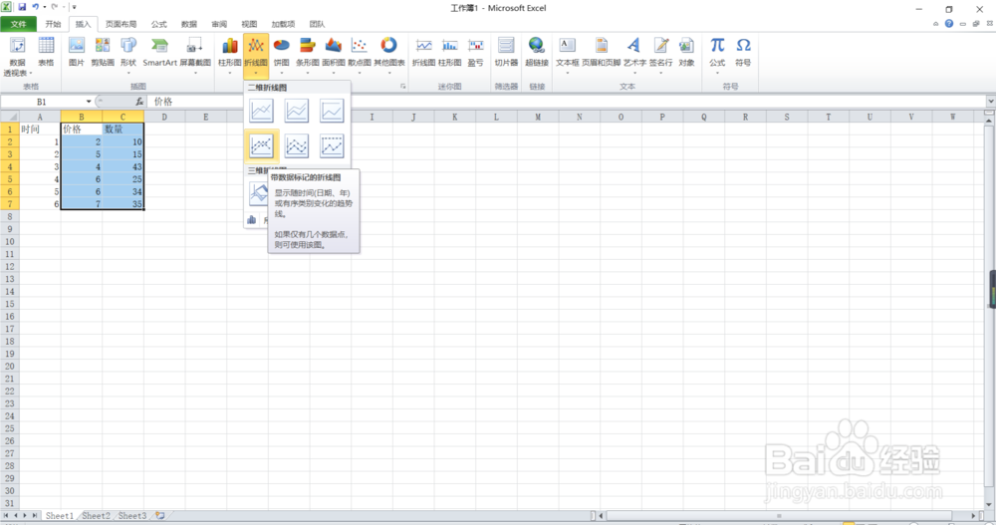
Task: Insert an equation (公式 π)
Action: 717,46
